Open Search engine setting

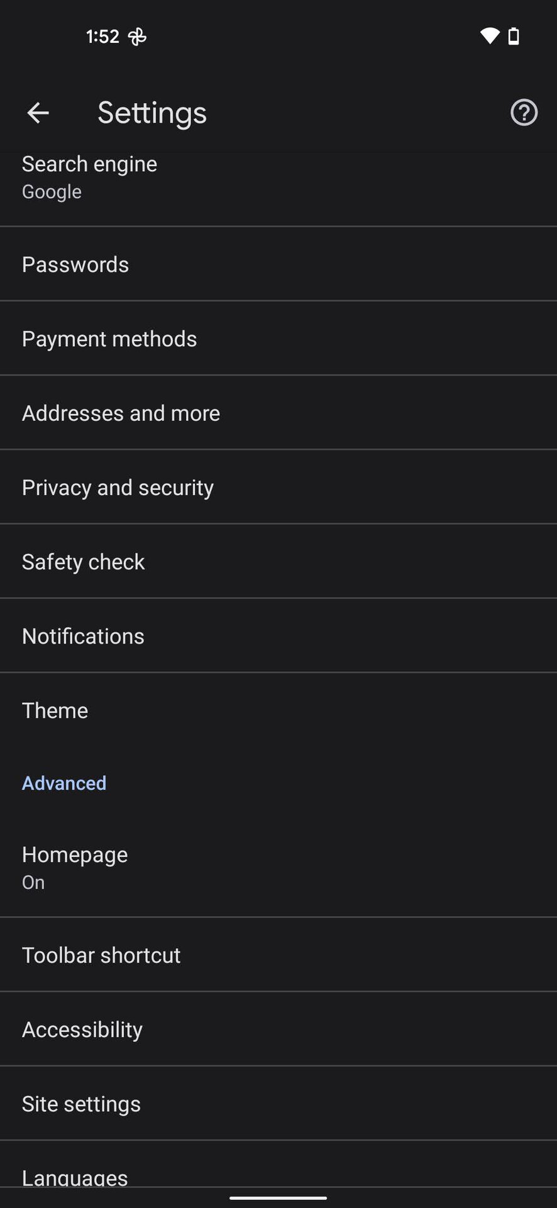[278, 177]
